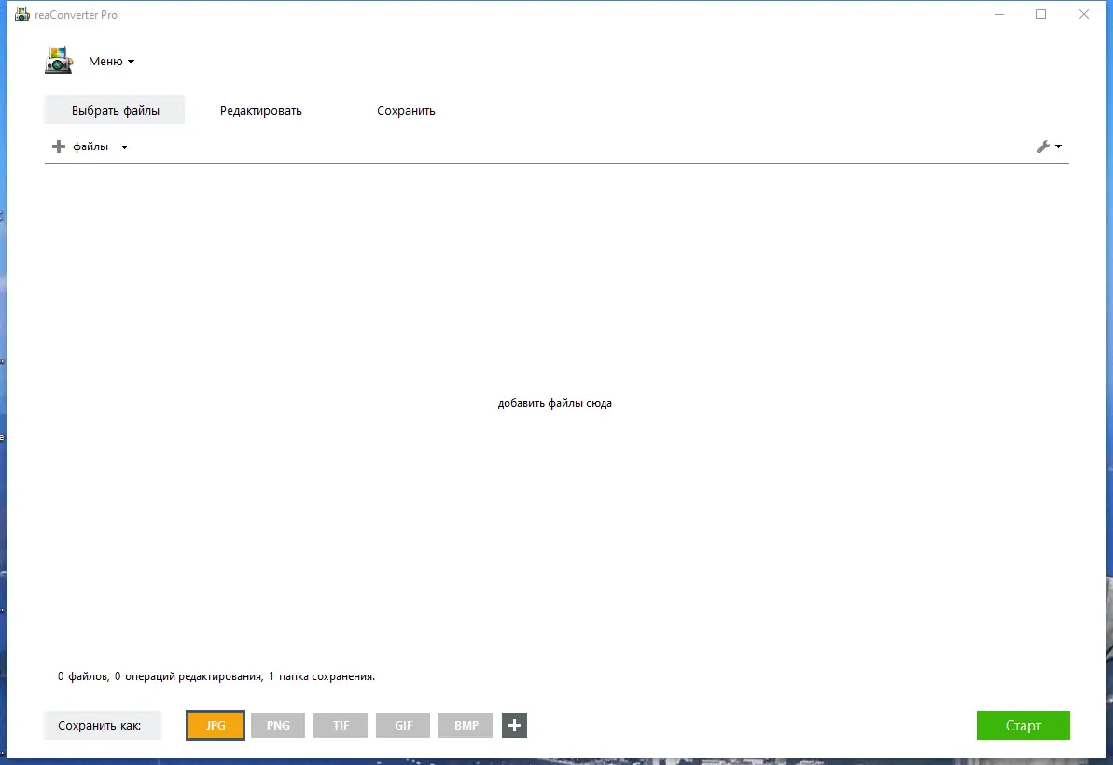1113x765 pixels.
Task: Click the plus icon to add файлы
Action: [x=59, y=146]
